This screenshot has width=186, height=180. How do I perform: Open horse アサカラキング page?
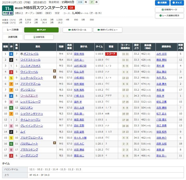click(x=29, y=150)
